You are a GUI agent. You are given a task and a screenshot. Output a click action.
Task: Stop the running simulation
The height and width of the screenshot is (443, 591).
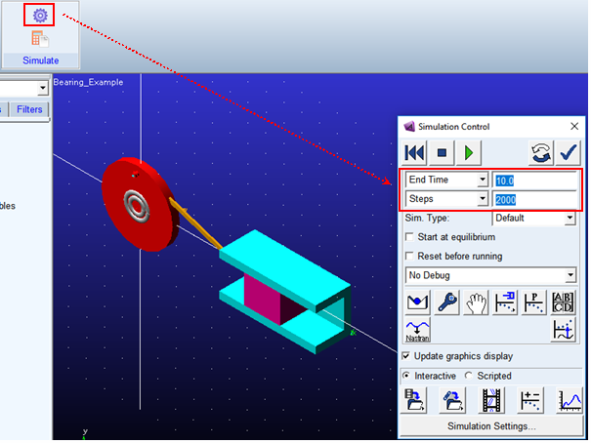tap(442, 153)
